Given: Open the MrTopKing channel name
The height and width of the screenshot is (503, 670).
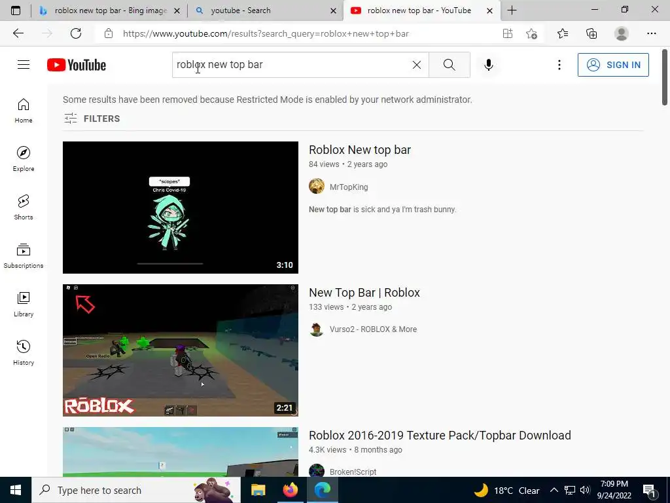Looking at the screenshot, I should point(349,187).
